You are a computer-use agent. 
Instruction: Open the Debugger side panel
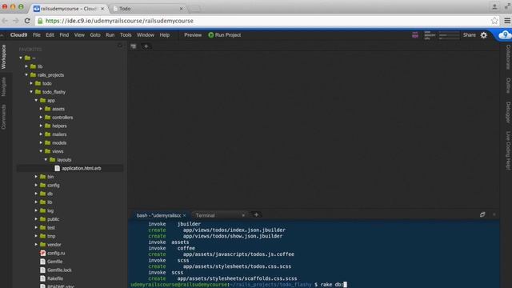tap(508, 112)
